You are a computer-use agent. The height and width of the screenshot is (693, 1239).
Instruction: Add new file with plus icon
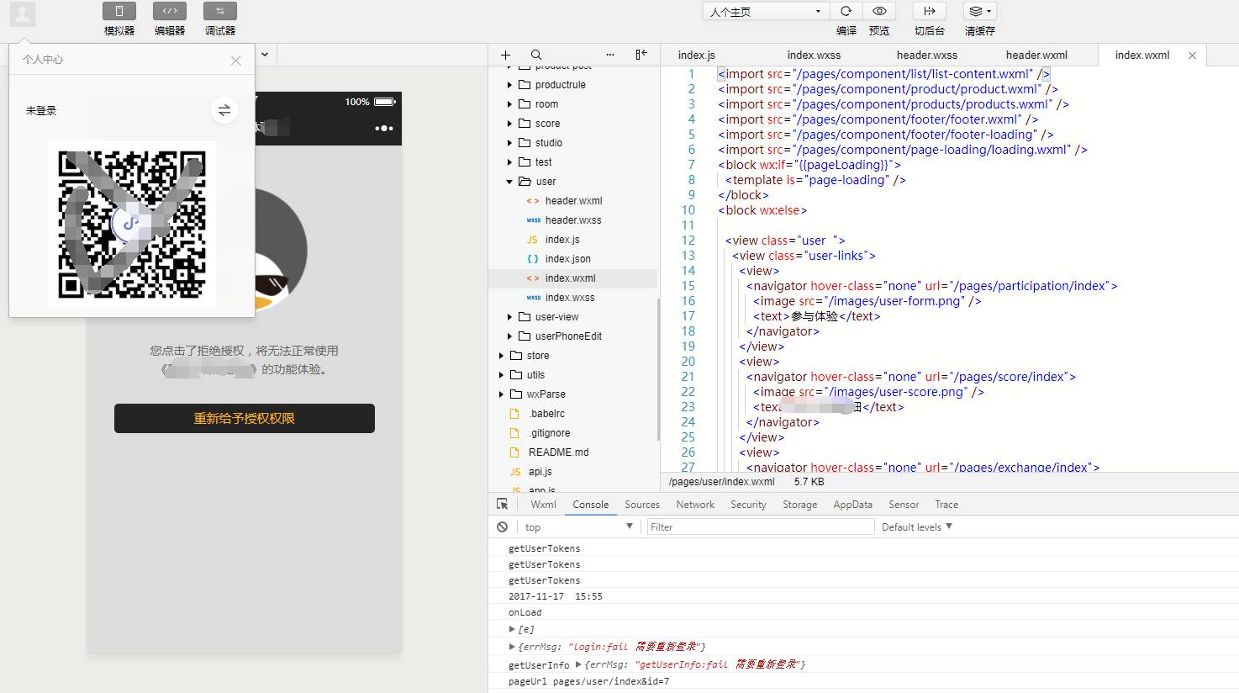click(505, 55)
